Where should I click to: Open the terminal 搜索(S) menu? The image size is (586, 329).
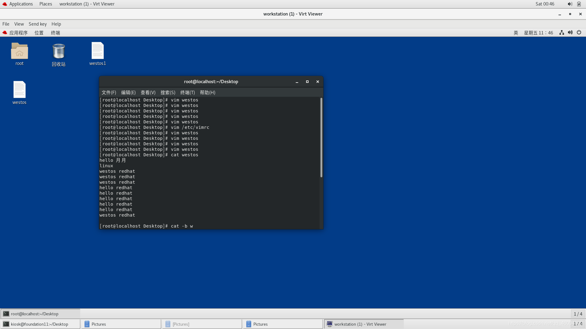(168, 92)
